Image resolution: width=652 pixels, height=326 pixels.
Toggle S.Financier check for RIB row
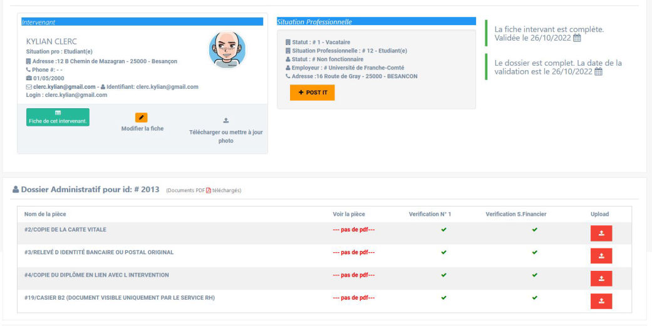534,252
